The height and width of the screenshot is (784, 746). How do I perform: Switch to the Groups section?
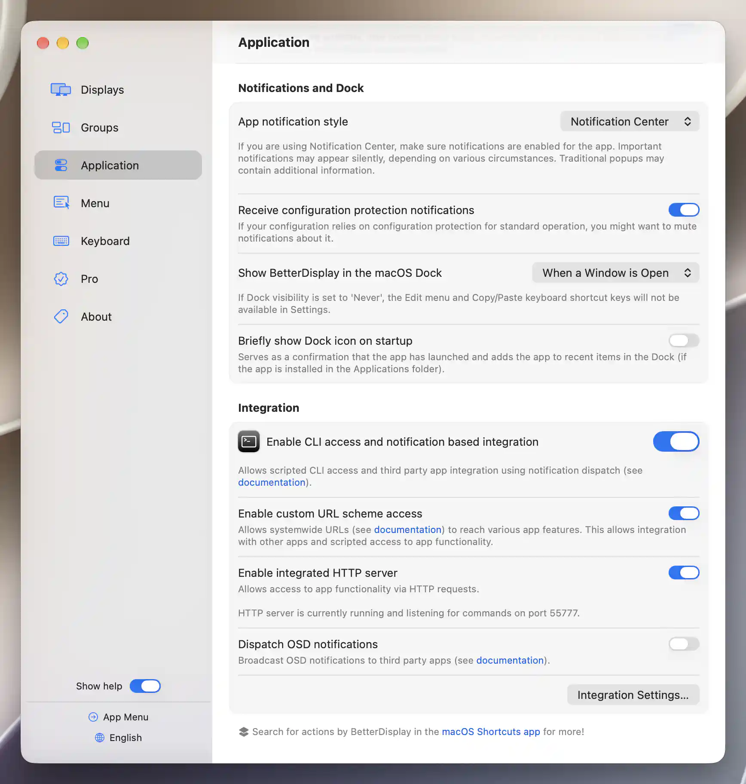point(118,128)
